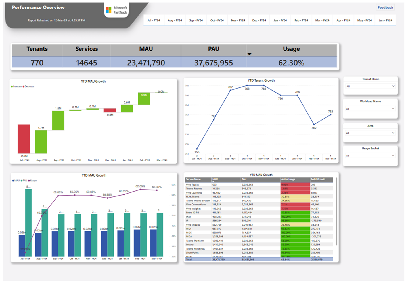Select the Viva Topics table row
Screen dimensions: 406x283
259,185
